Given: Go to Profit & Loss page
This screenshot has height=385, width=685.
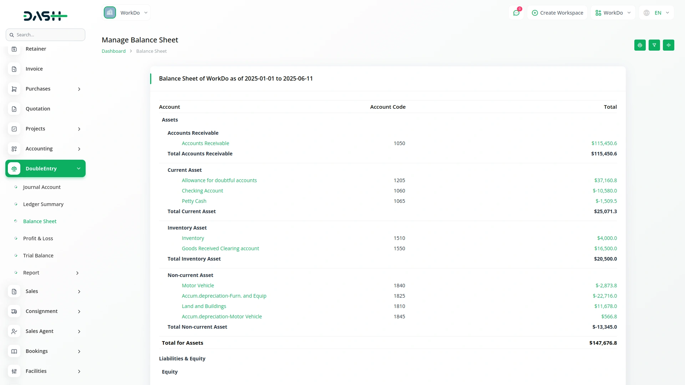Looking at the screenshot, I should click(38, 238).
